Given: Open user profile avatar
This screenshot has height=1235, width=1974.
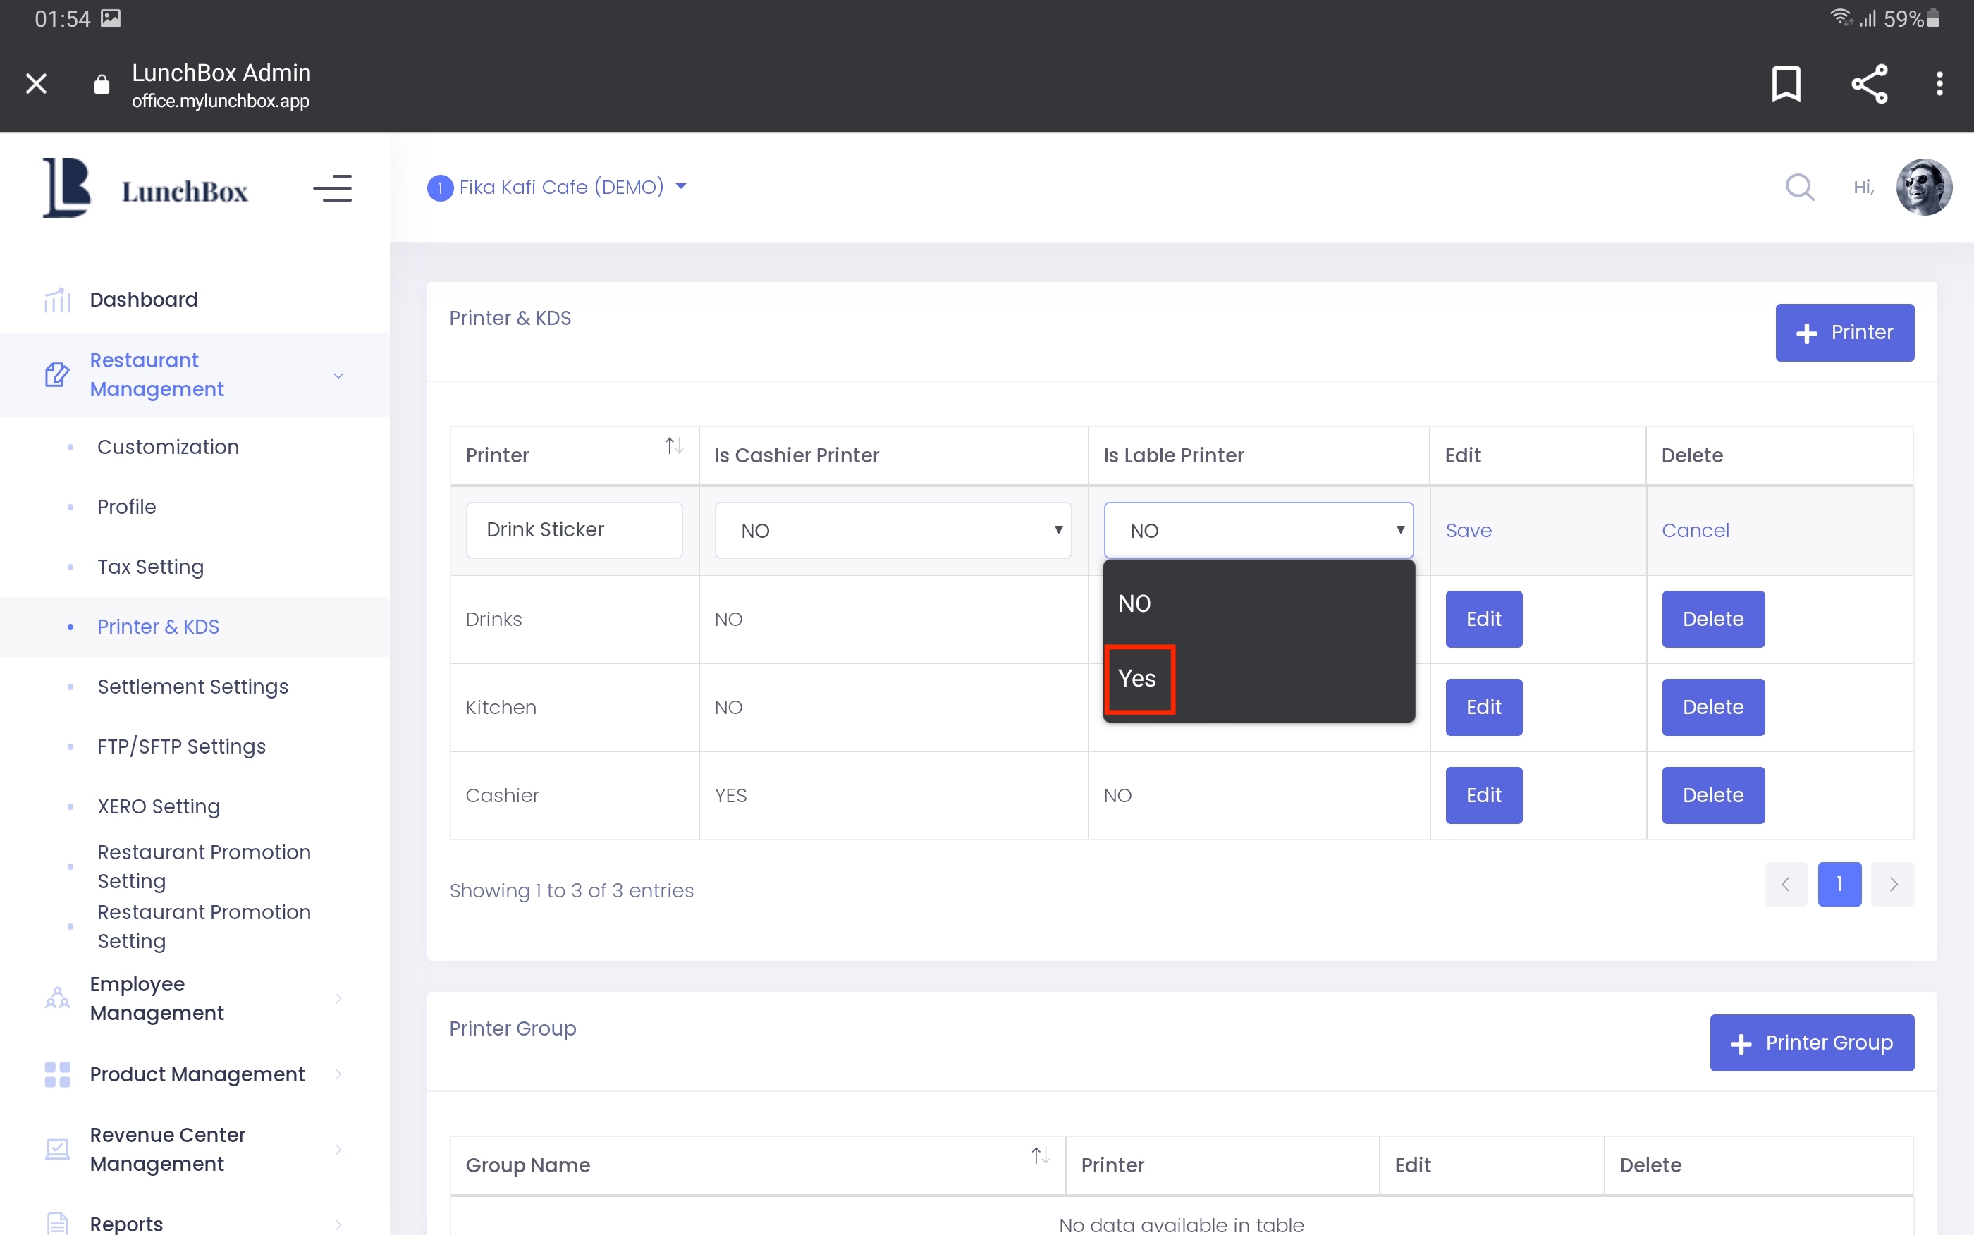Looking at the screenshot, I should coord(1923,187).
